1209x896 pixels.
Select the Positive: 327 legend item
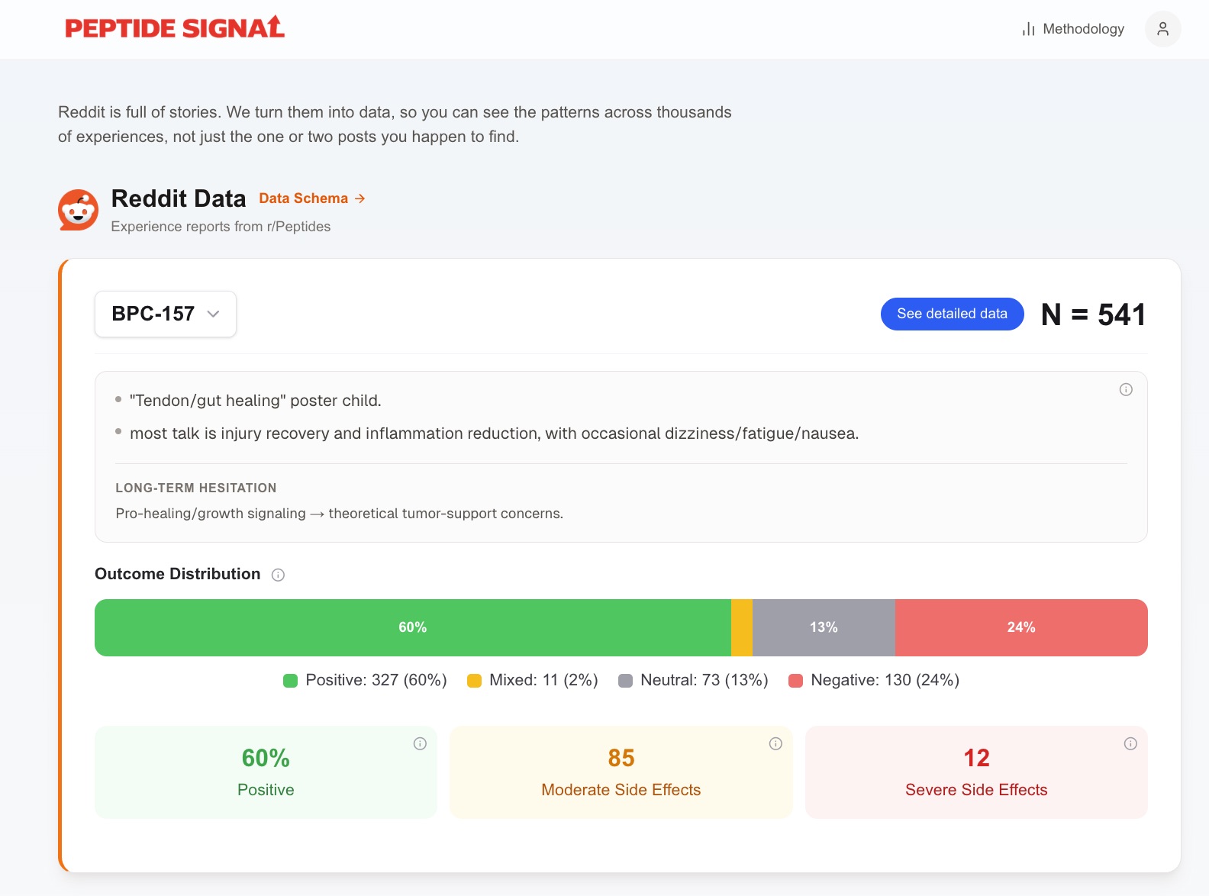[x=365, y=680]
